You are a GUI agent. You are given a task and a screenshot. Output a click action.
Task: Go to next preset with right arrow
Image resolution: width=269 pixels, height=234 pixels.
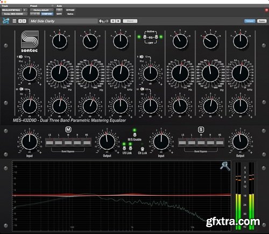pos(24,21)
